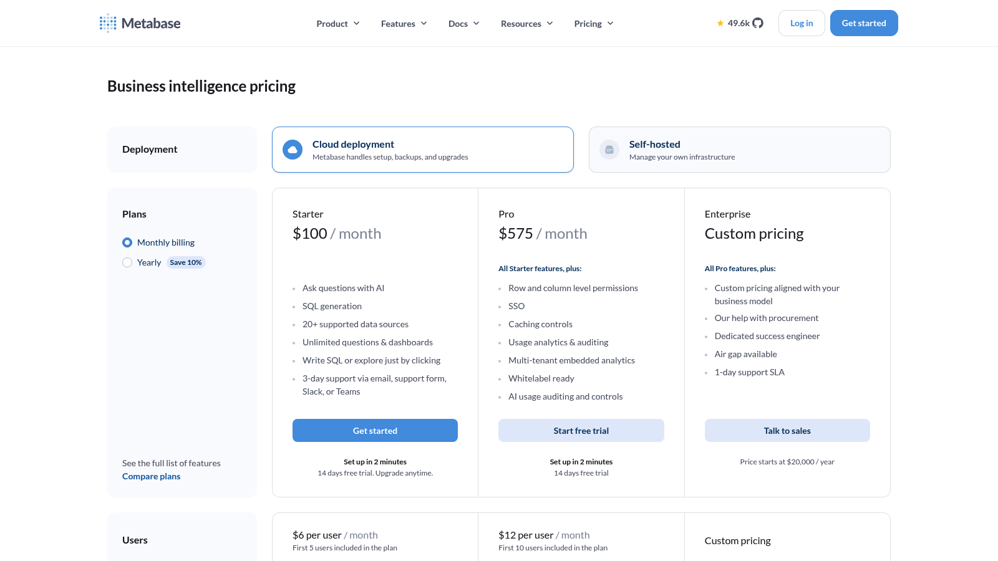
Task: Click the server icon in Self-hosted card
Action: pos(609,150)
